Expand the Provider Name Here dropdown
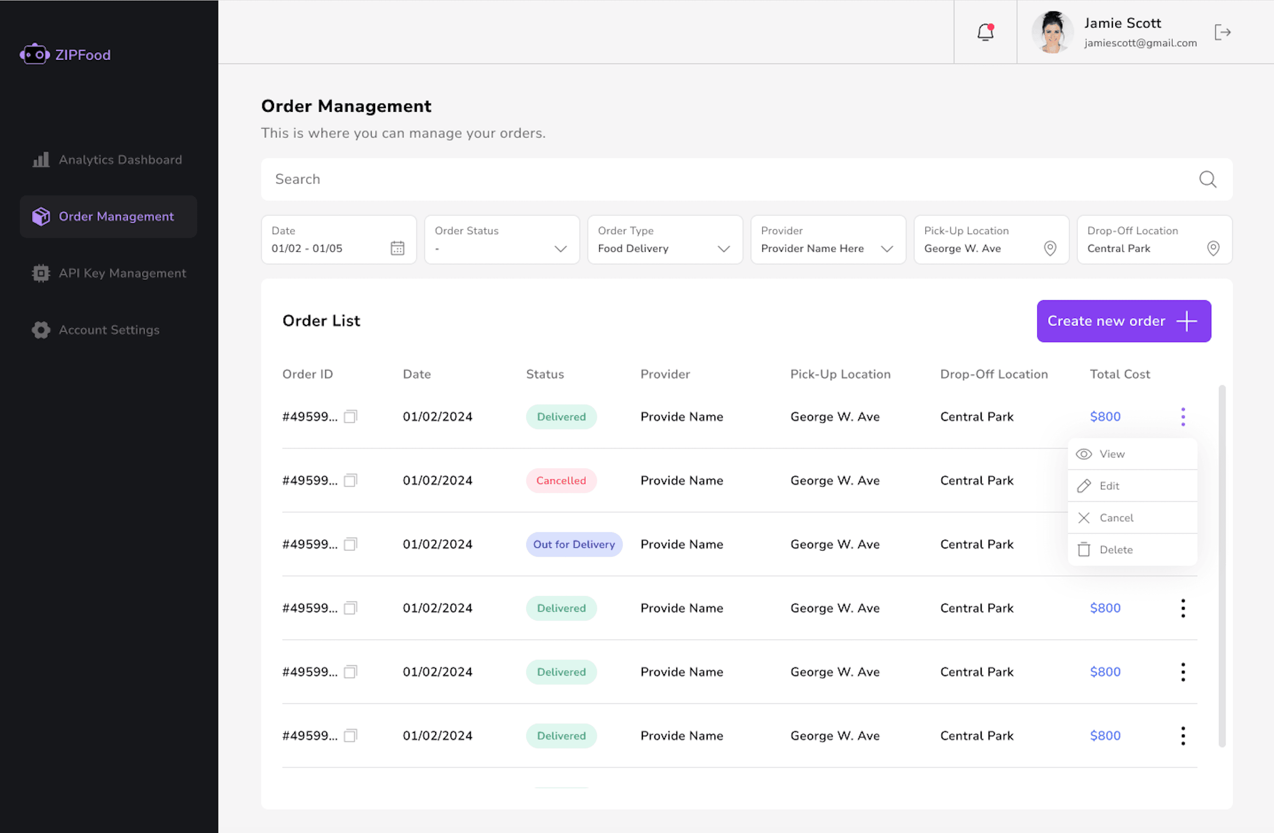This screenshot has width=1274, height=833. [887, 248]
